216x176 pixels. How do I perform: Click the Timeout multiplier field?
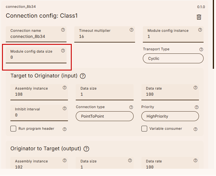click(104, 37)
